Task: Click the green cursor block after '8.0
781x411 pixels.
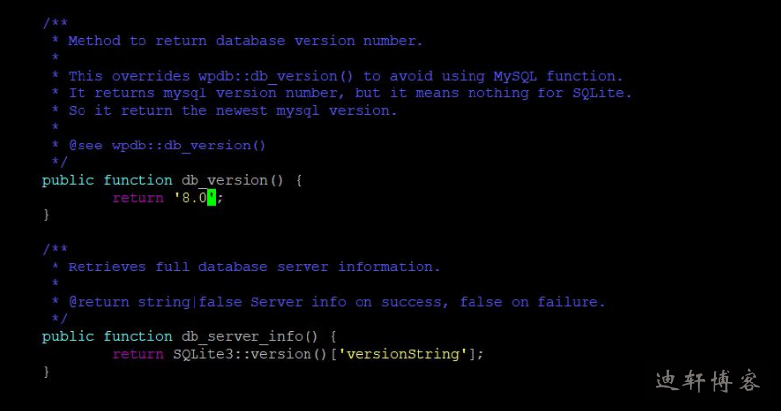Action: 211,198
